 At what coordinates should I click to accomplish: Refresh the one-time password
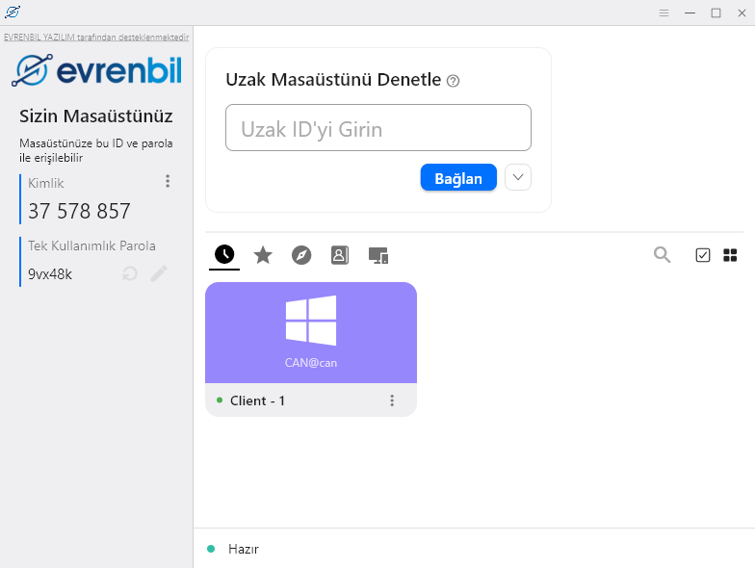coord(130,274)
